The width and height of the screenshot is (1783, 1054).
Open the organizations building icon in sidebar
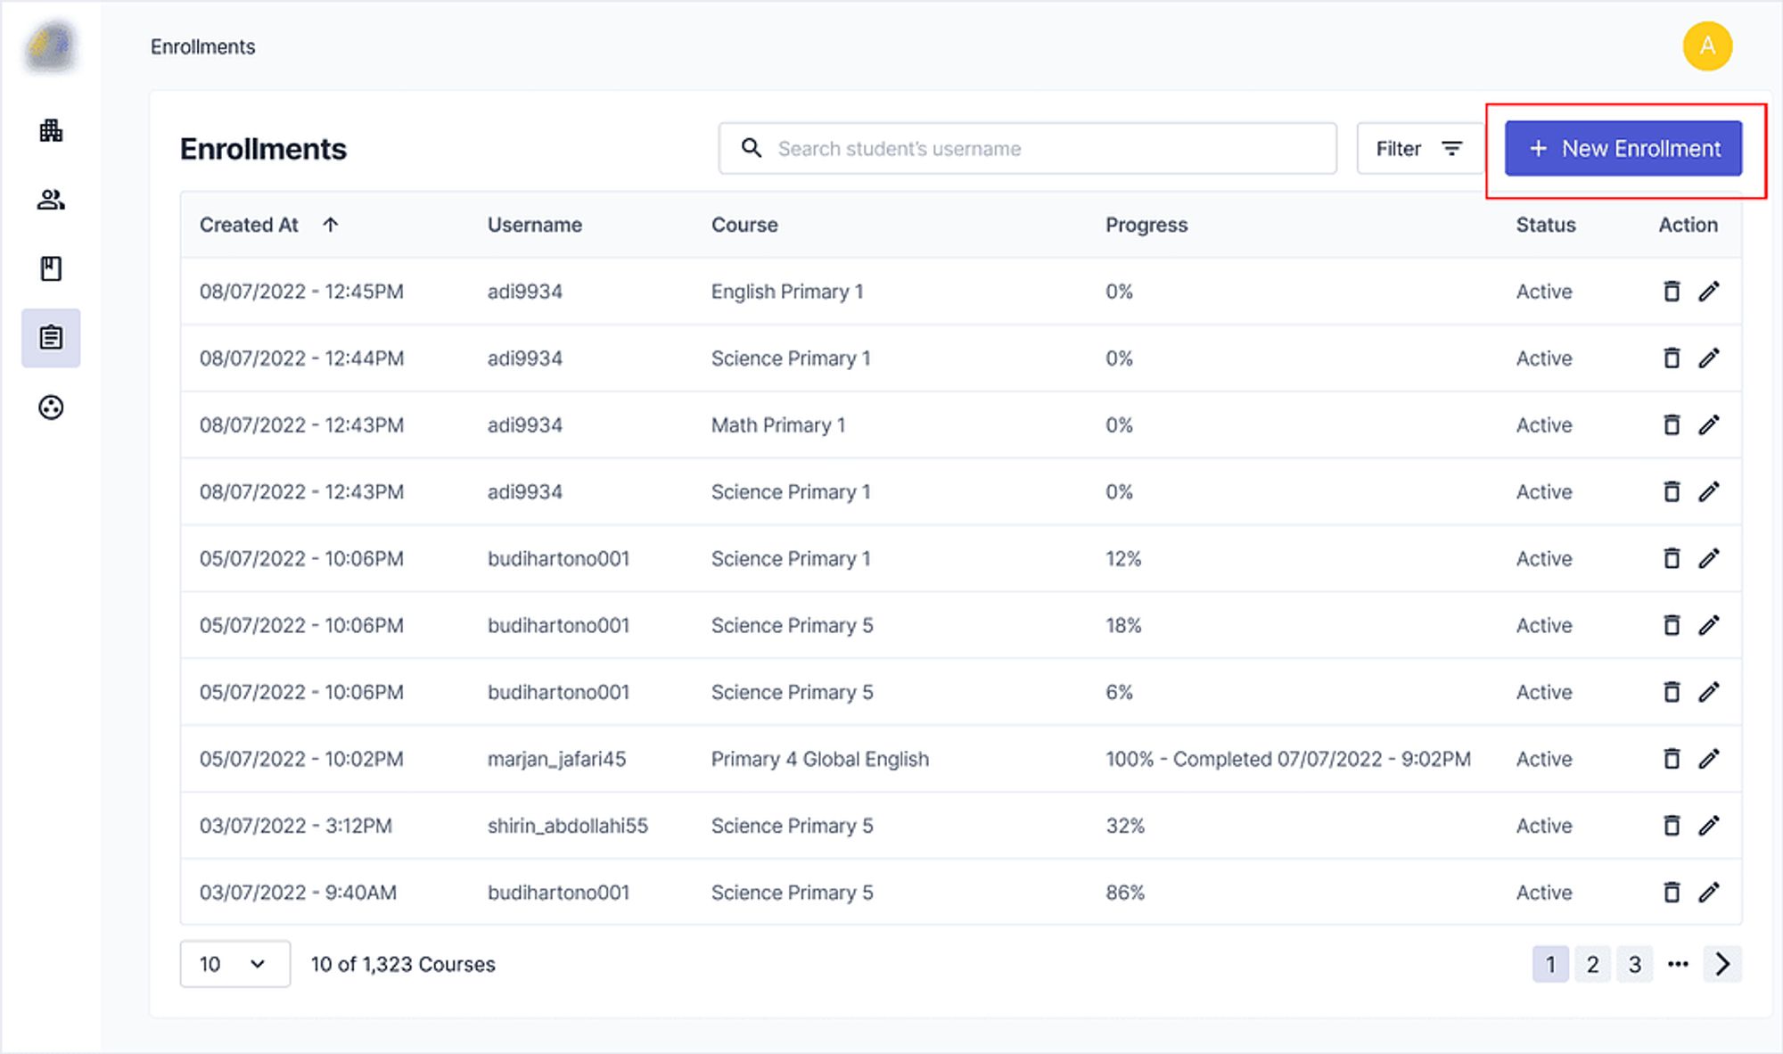[x=51, y=131]
